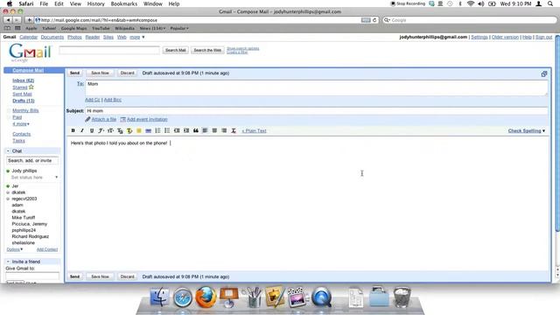Viewport: 560px width, 315px height.
Task: Toggle bold formatting in the compose toolbar
Action: 73,130
